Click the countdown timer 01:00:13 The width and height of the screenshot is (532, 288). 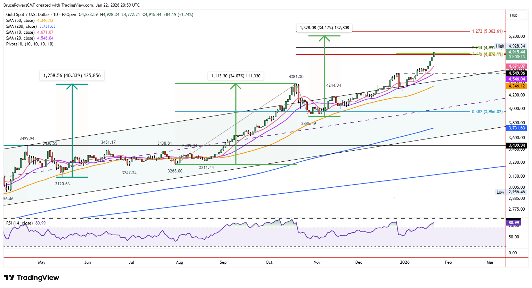coord(516,56)
